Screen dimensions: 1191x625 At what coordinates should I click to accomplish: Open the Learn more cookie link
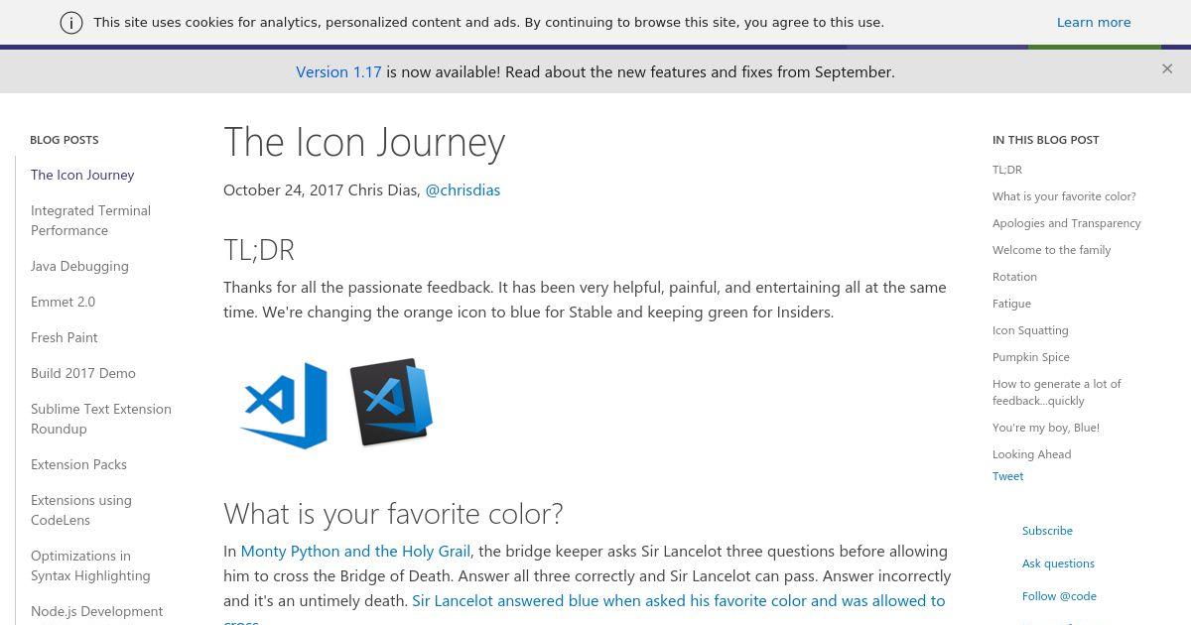[1094, 22]
